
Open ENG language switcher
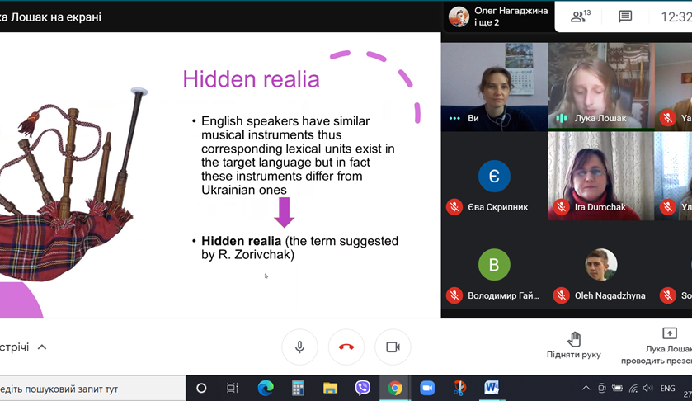[667, 389]
